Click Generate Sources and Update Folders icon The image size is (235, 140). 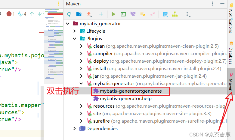point(79,14)
